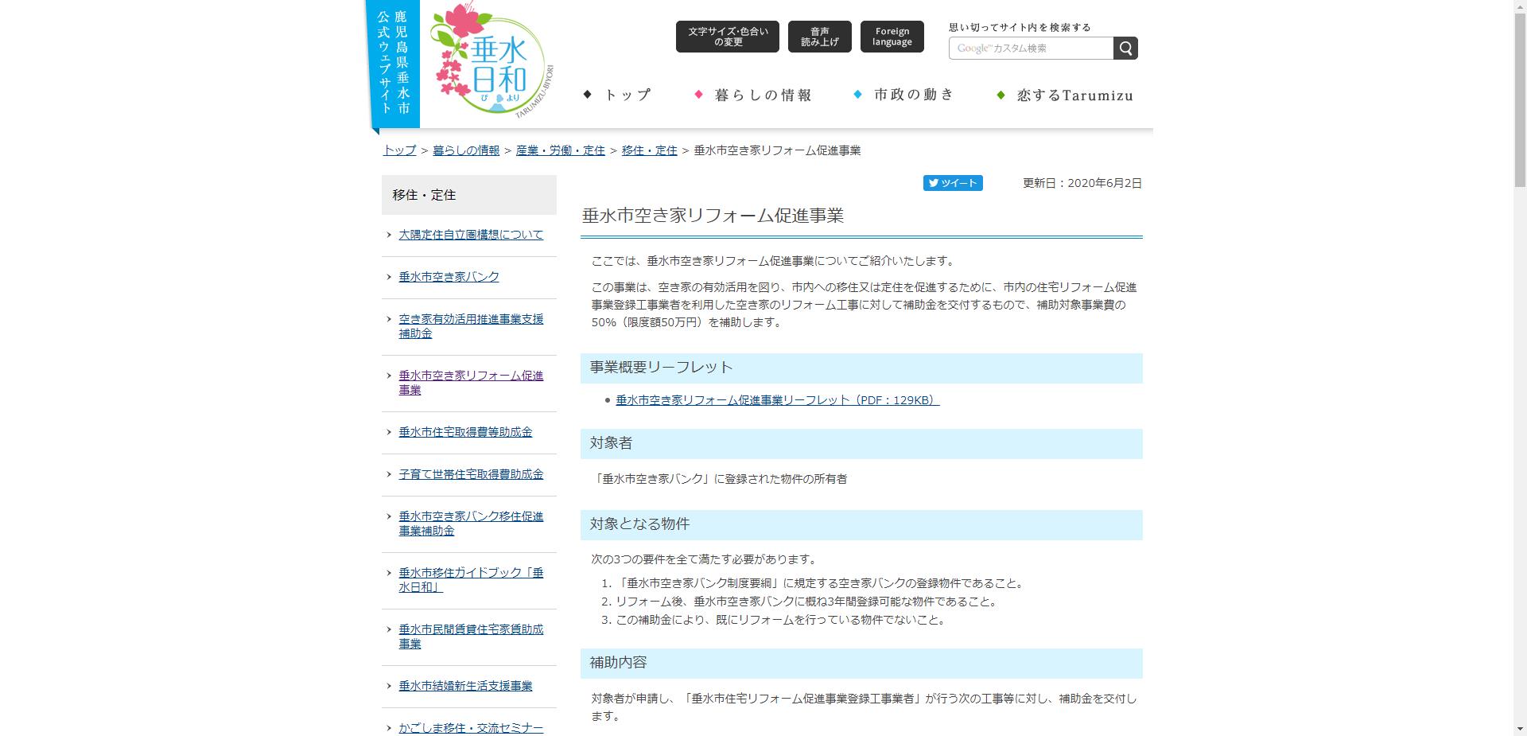Open the 移住・定住 breadcrumb link
Image resolution: width=1527 pixels, height=736 pixels.
(x=649, y=150)
